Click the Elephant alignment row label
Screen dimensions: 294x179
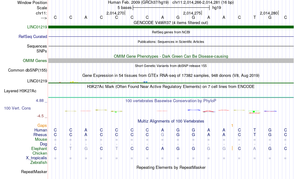coord(39,148)
